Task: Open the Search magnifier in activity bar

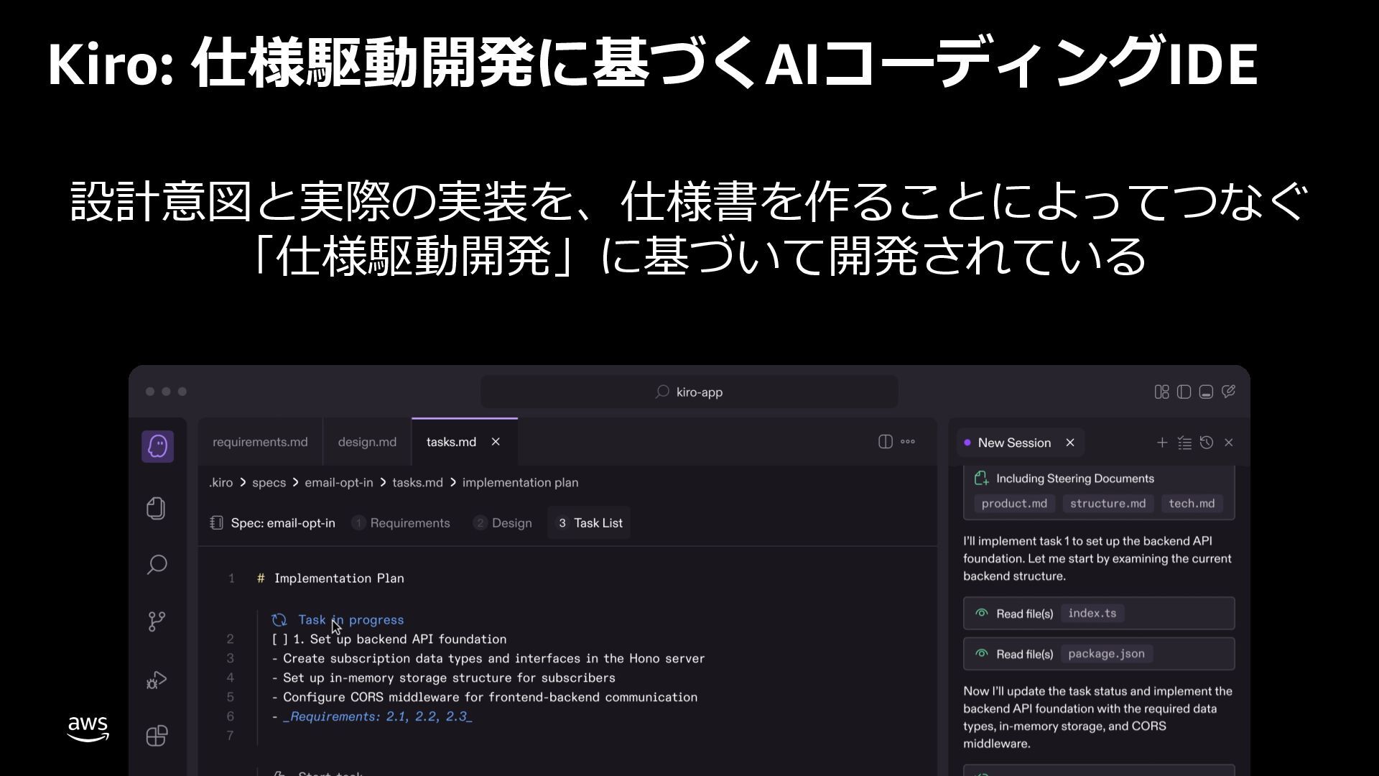Action: pyautogui.click(x=157, y=564)
